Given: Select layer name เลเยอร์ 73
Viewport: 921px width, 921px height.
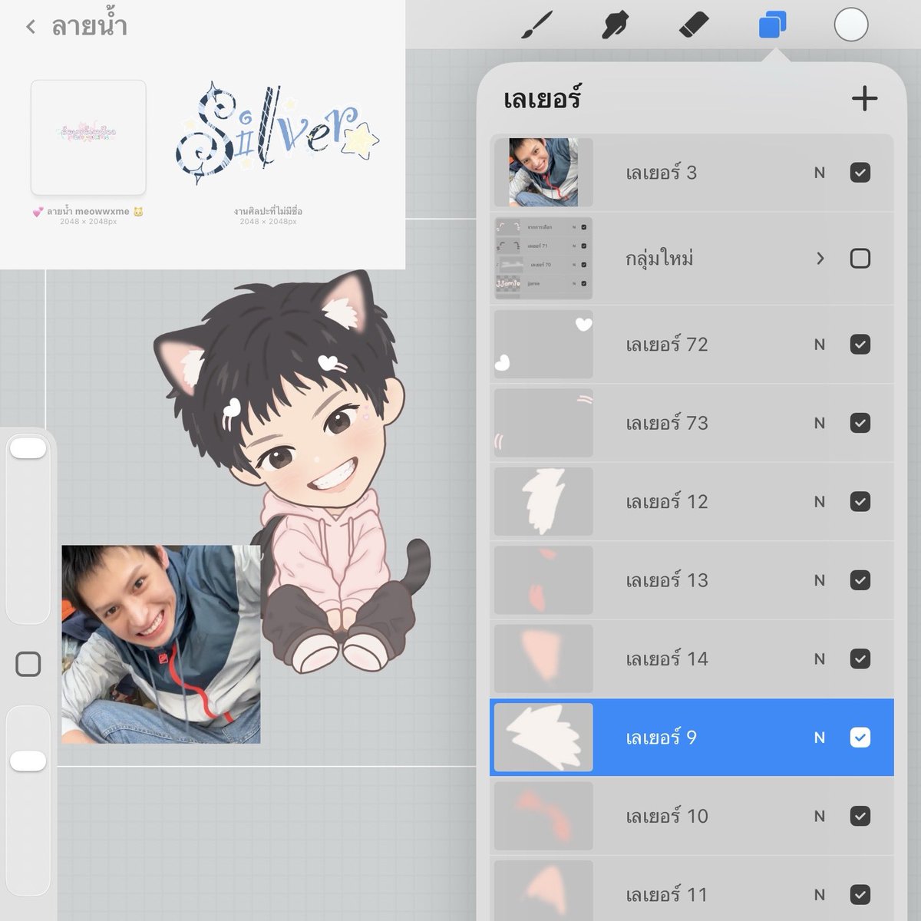Looking at the screenshot, I should point(666,423).
